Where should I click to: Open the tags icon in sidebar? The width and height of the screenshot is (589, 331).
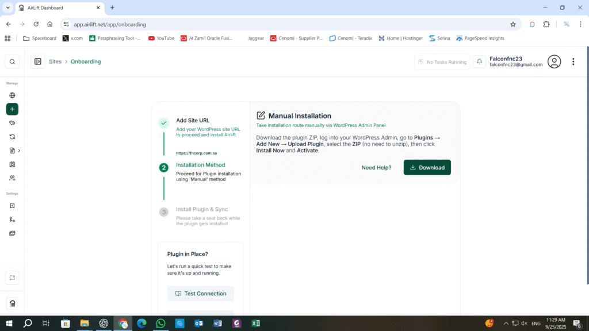point(12,123)
